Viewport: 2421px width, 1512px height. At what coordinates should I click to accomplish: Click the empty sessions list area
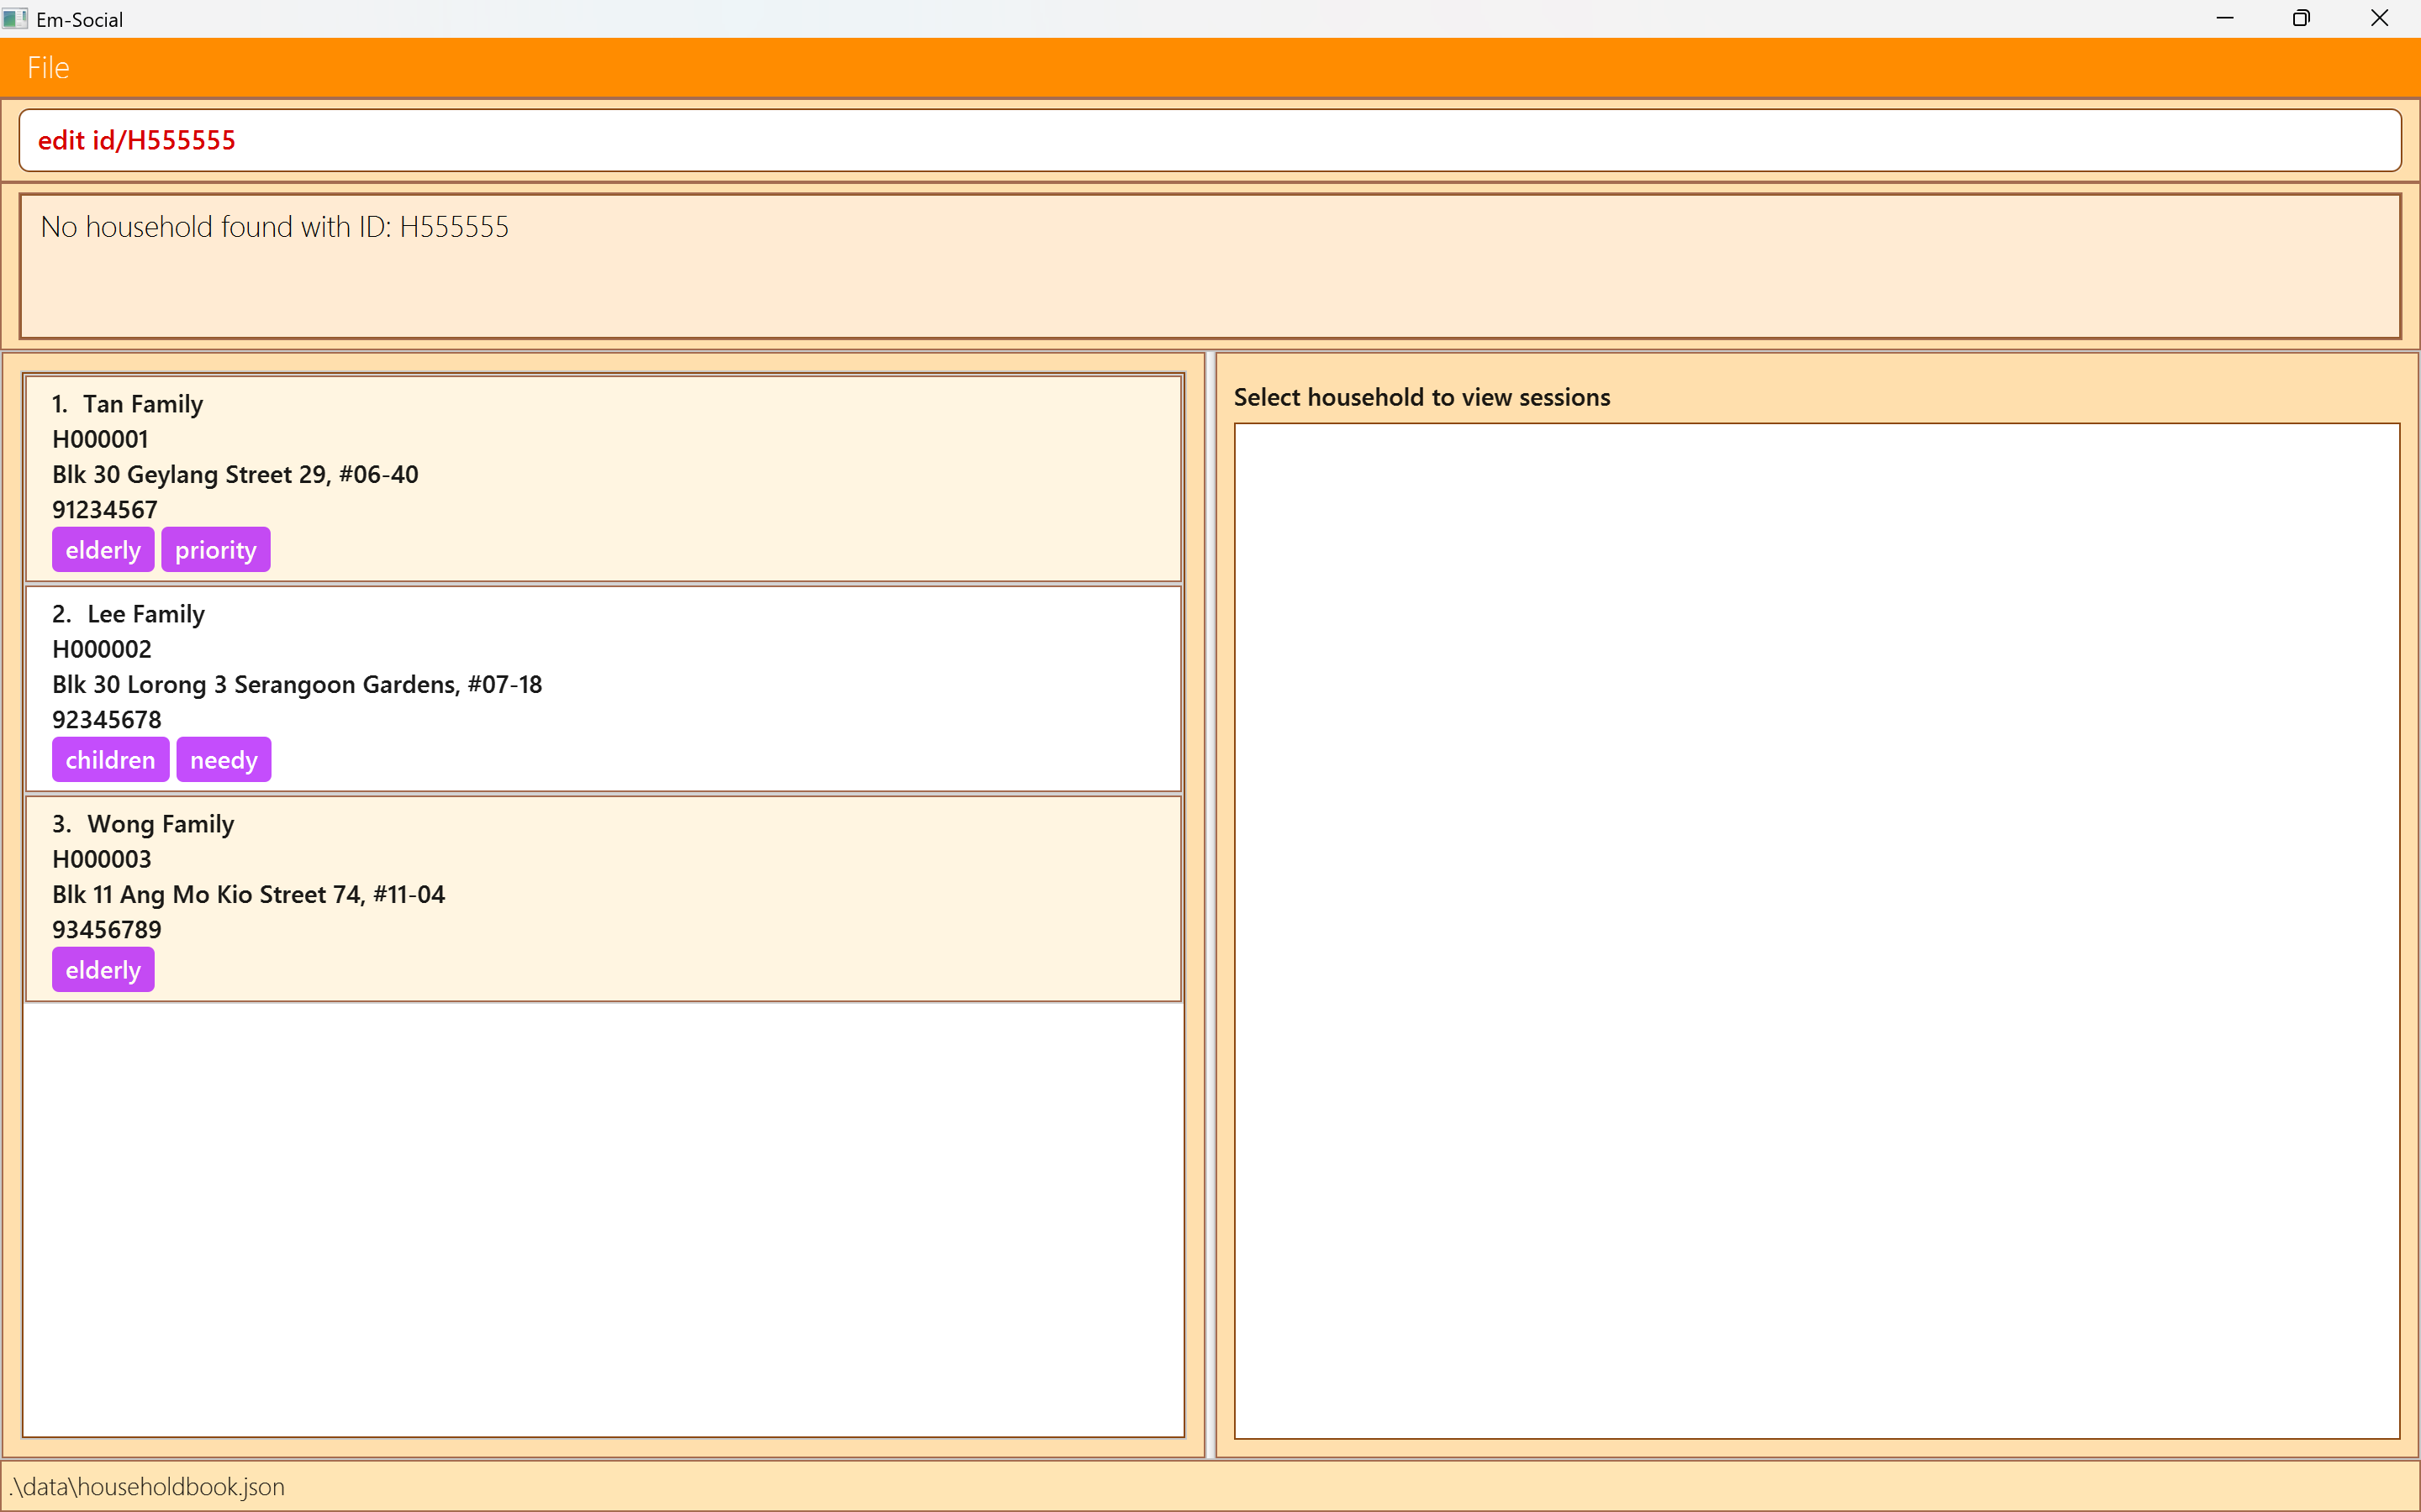click(1816, 930)
